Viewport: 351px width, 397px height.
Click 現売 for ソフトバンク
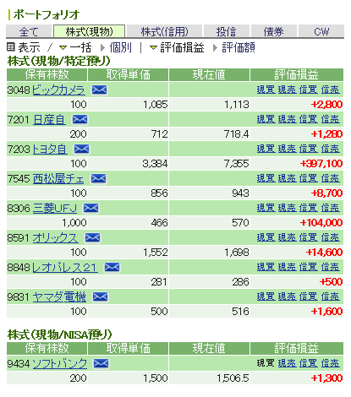[x=287, y=363]
